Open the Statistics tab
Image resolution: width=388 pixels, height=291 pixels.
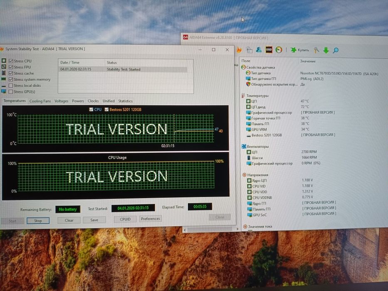click(125, 101)
